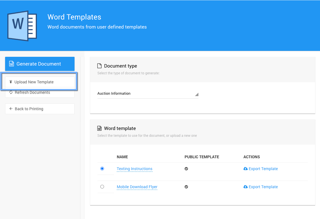Click cloud download icon for Mobile Download Flyer
This screenshot has height=219, width=320.
245,187
